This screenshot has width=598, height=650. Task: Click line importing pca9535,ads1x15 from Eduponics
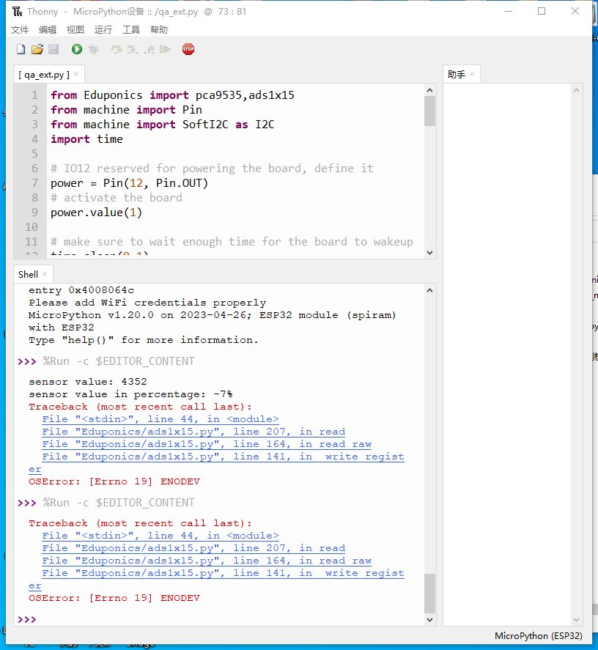point(172,95)
